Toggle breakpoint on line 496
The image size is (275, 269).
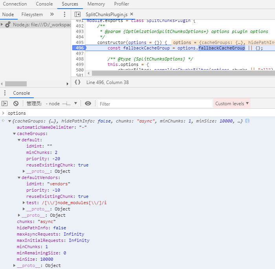coord(79,48)
